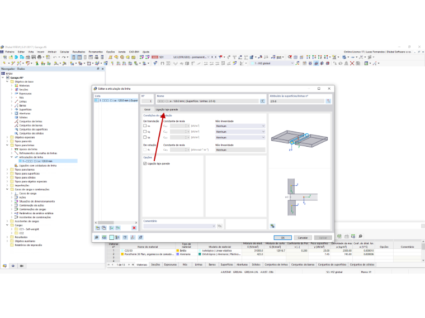Screen dimensions: 425x318
Task: Open the navigator display eye icon
Action: tap(13, 266)
